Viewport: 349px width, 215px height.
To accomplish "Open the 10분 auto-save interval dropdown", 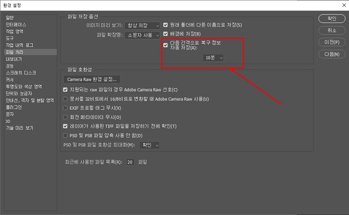I will point(213,58).
